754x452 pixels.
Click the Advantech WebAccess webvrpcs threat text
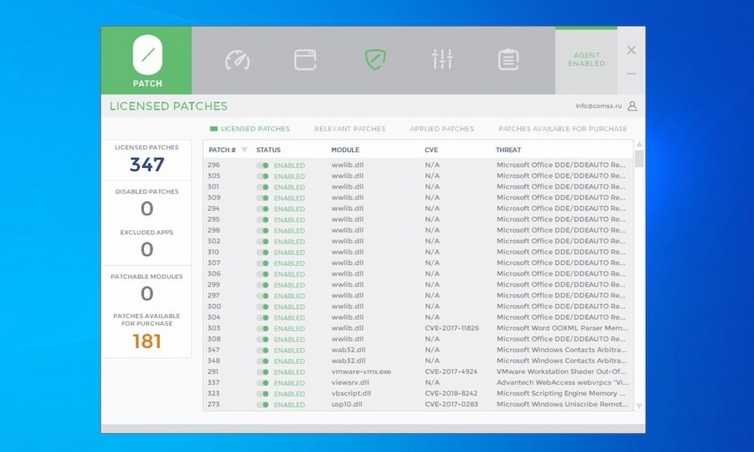coord(562,382)
